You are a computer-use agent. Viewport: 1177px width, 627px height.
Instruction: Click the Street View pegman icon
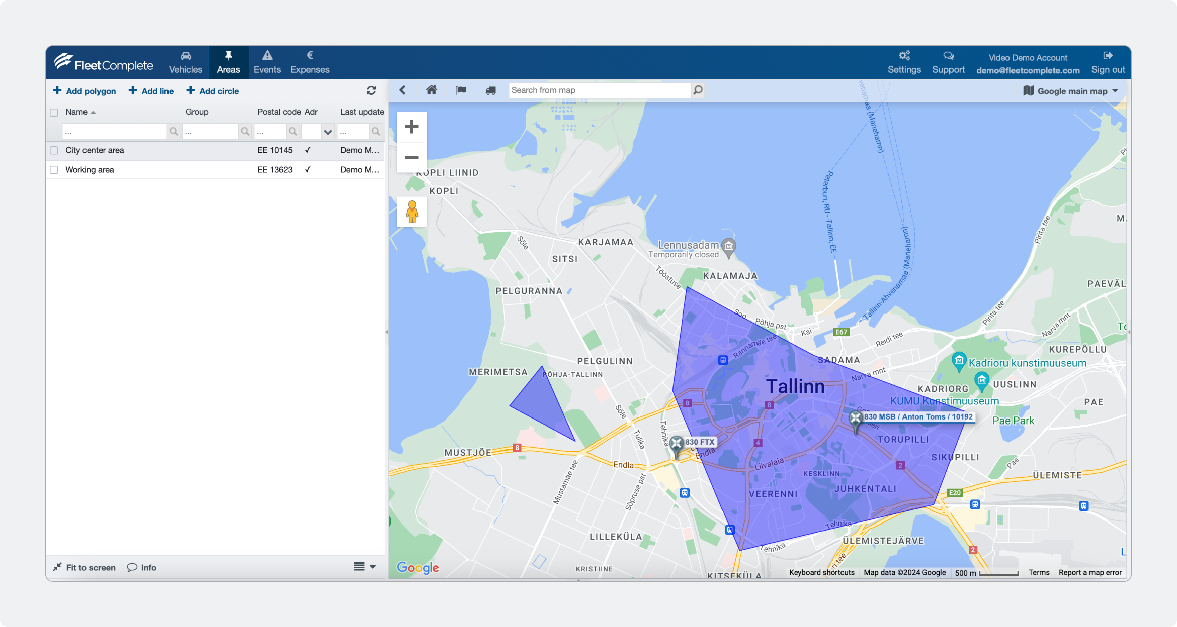[412, 212]
